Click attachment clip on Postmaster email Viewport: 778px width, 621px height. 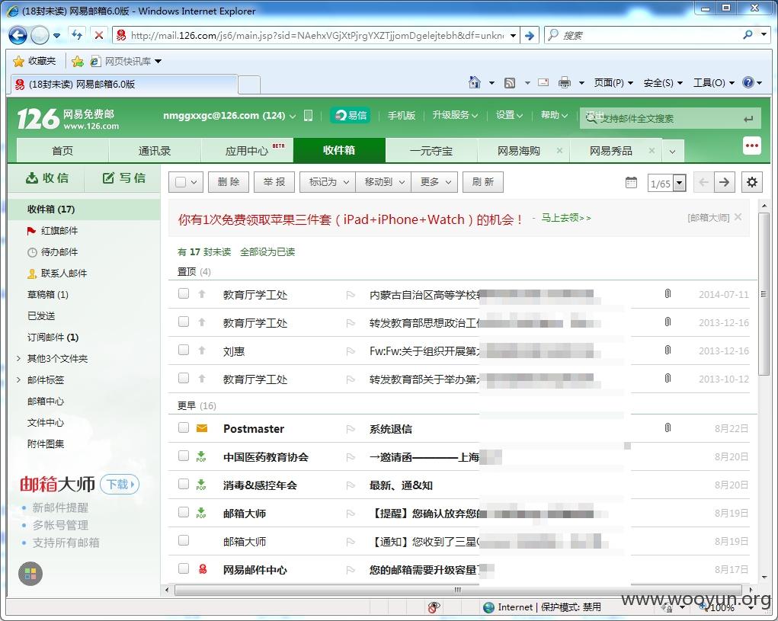click(668, 427)
